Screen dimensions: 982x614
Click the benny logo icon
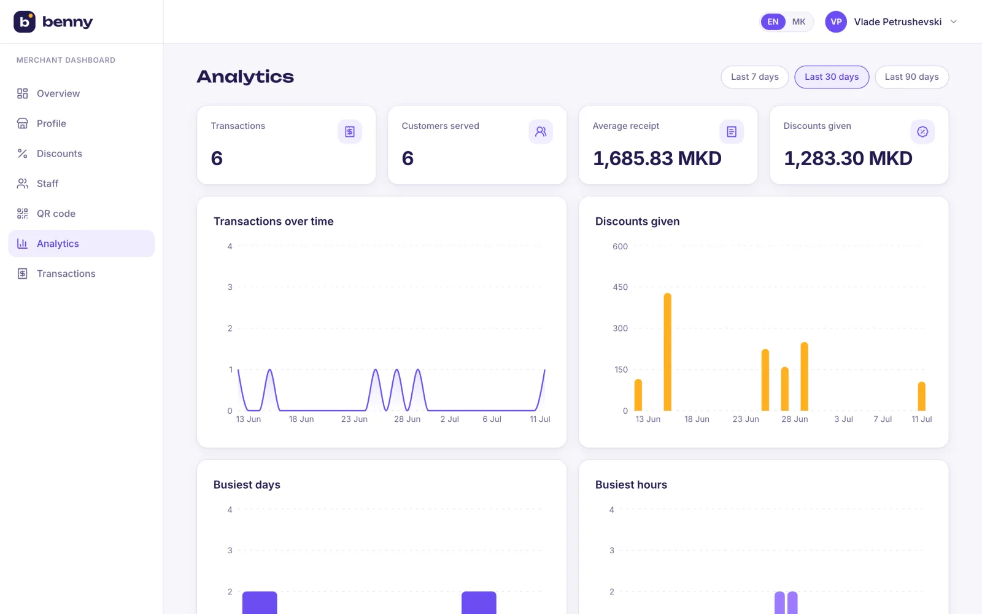25,21
